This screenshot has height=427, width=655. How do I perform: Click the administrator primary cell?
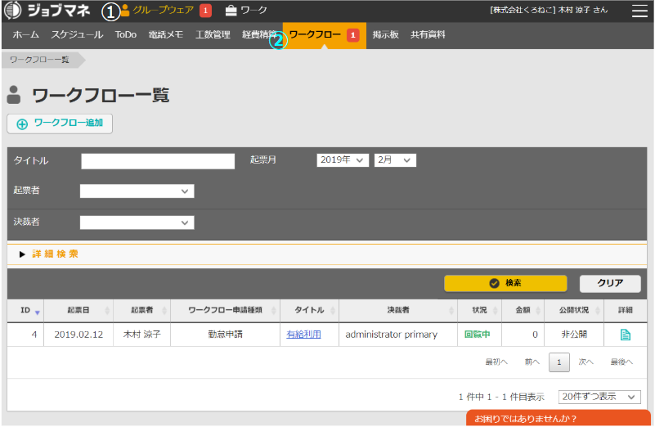(398, 335)
